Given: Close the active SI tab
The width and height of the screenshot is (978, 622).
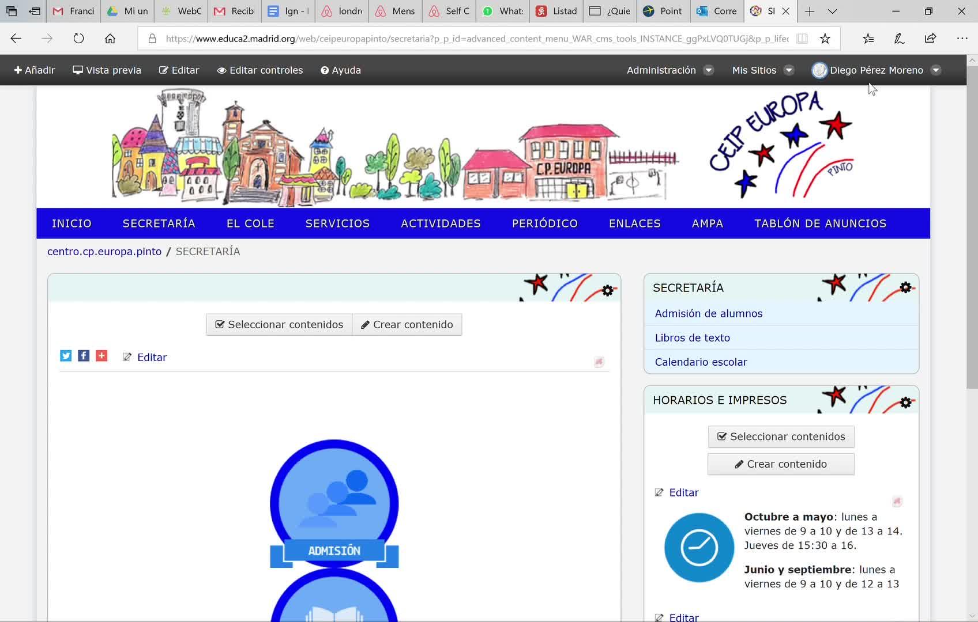Looking at the screenshot, I should 786,11.
